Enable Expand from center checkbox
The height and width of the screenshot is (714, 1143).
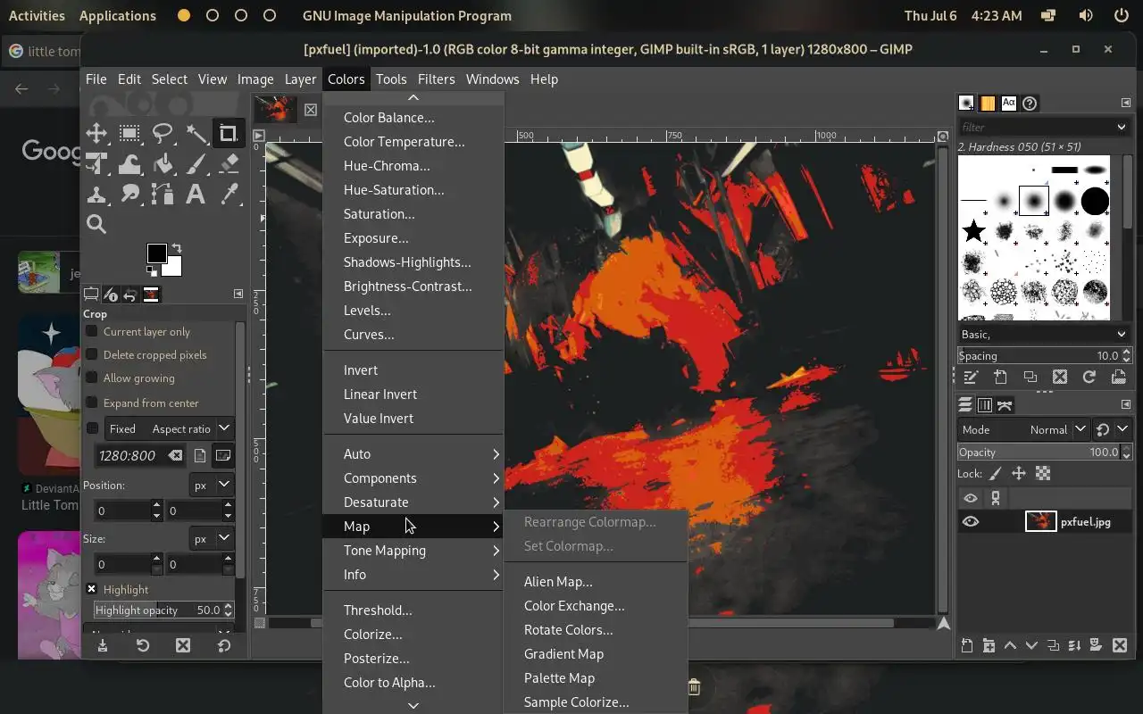pyautogui.click(x=91, y=403)
